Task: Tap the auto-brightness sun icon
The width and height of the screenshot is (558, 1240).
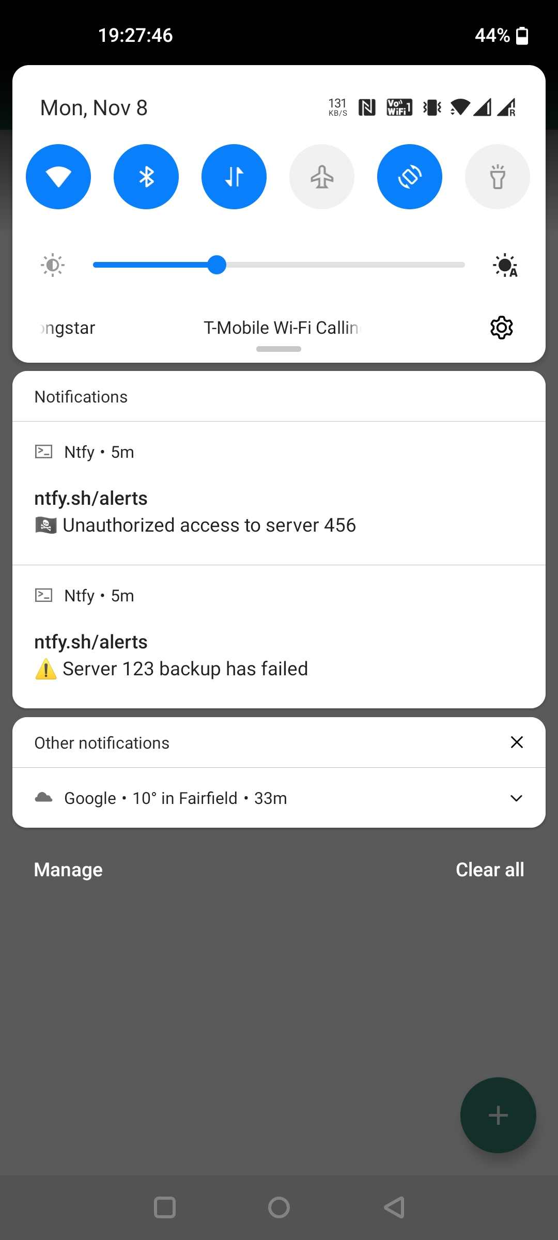Action: pos(505,266)
